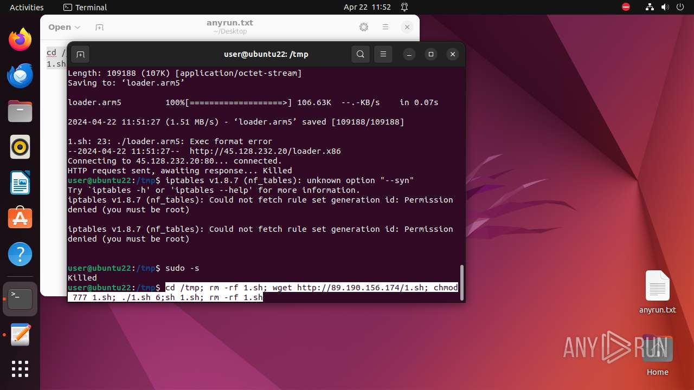The width and height of the screenshot is (694, 390).
Task: Click 'unknown option --syn' iptables line
Action: tap(290, 180)
